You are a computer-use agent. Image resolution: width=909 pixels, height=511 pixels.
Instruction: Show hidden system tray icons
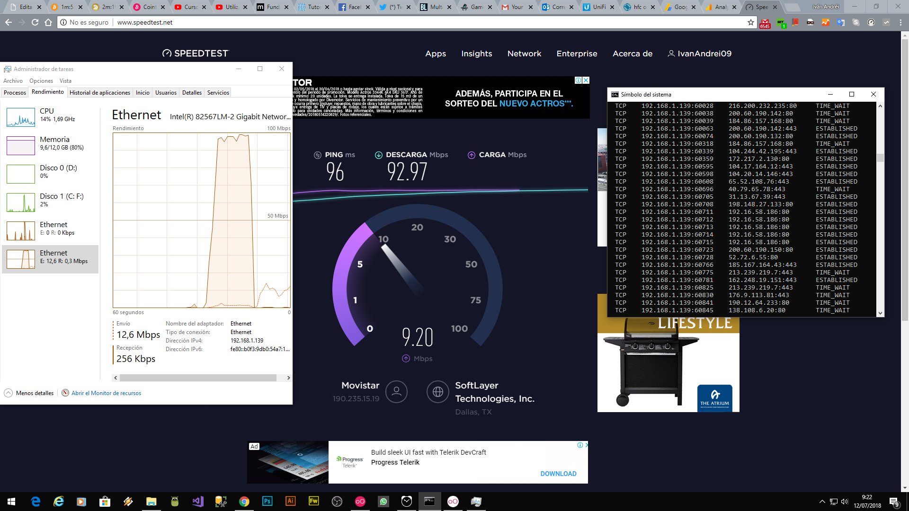click(822, 502)
